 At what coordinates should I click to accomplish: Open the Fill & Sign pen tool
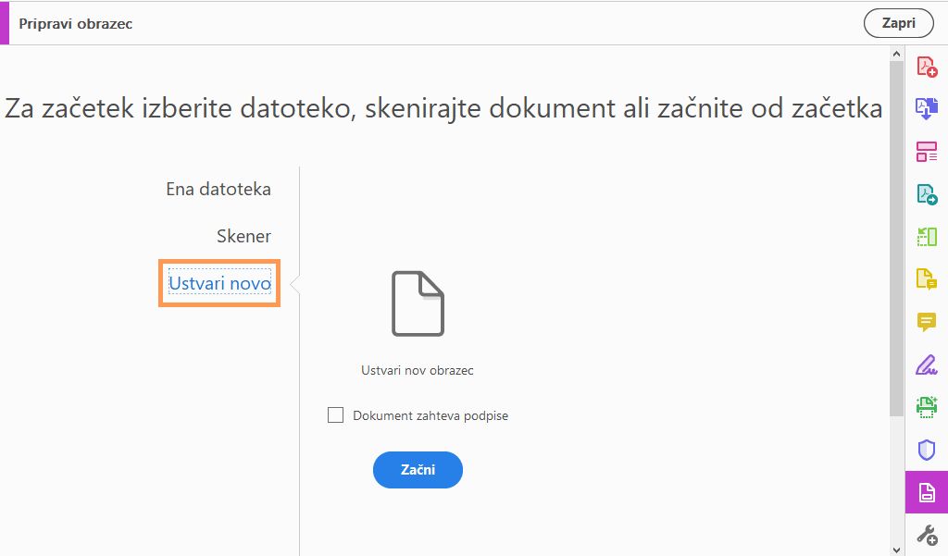(927, 364)
